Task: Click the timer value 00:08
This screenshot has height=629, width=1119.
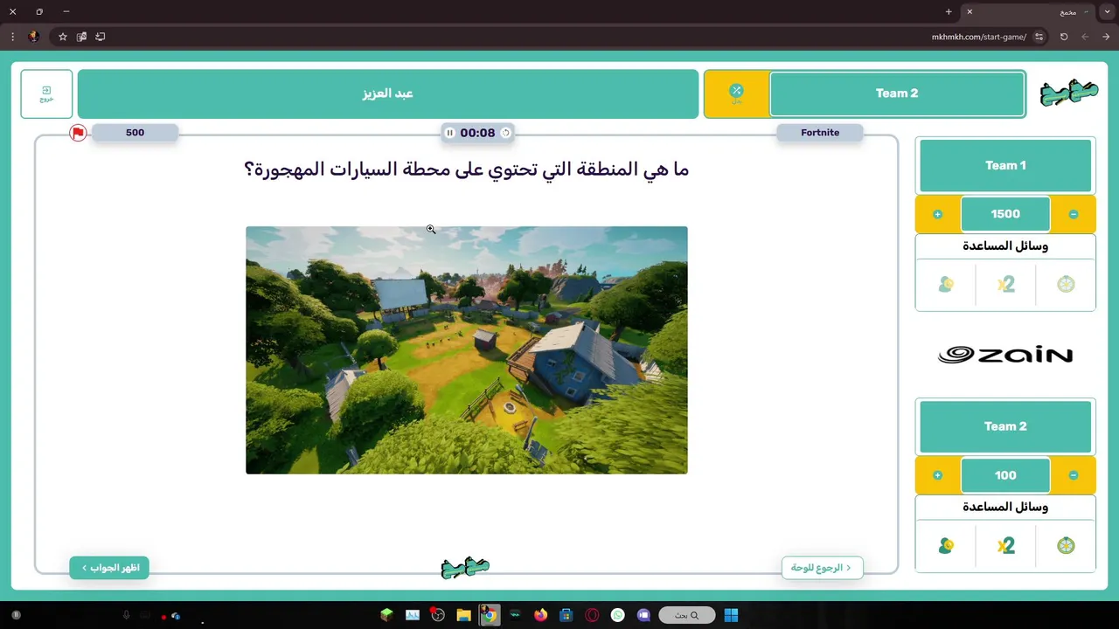Action: pyautogui.click(x=477, y=133)
